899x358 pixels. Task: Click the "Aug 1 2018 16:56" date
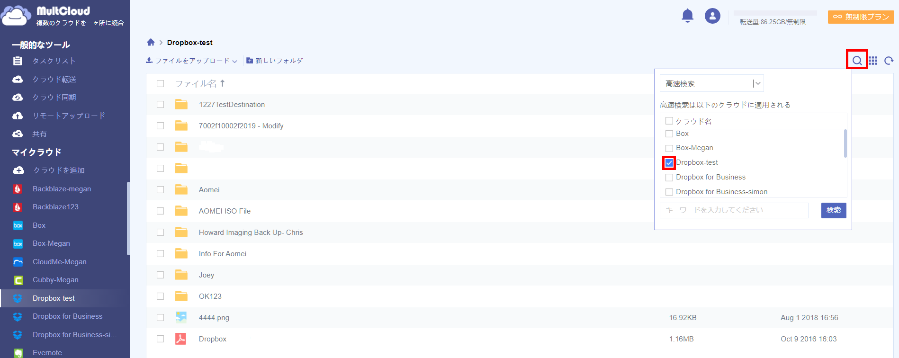pyautogui.click(x=809, y=317)
